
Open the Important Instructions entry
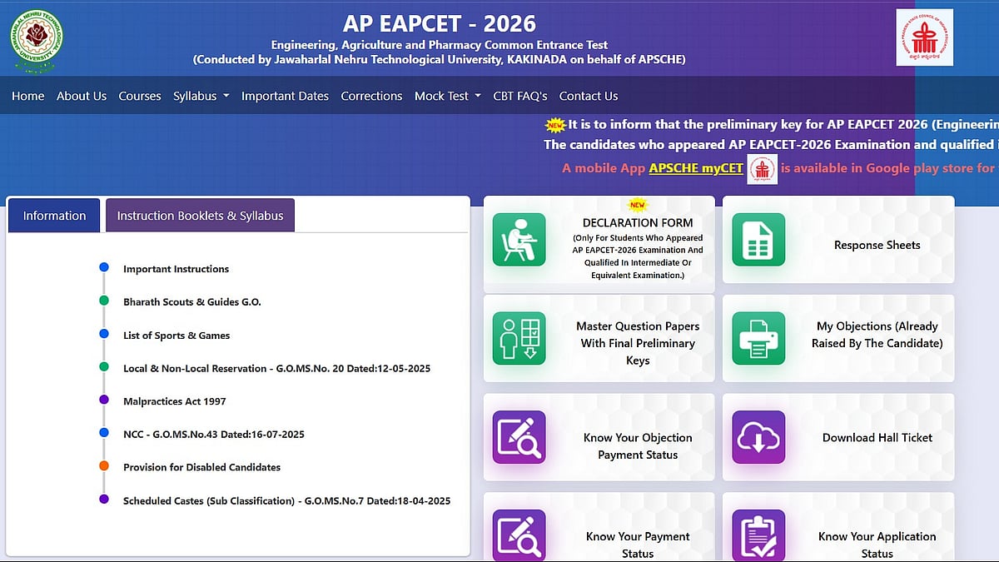point(176,269)
